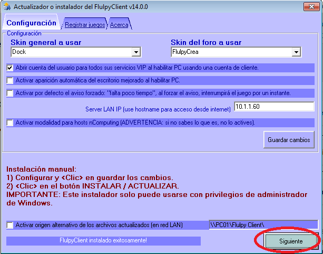Click the Server LAN IP label text
Viewport: 323px width, 254px height.
(158, 109)
